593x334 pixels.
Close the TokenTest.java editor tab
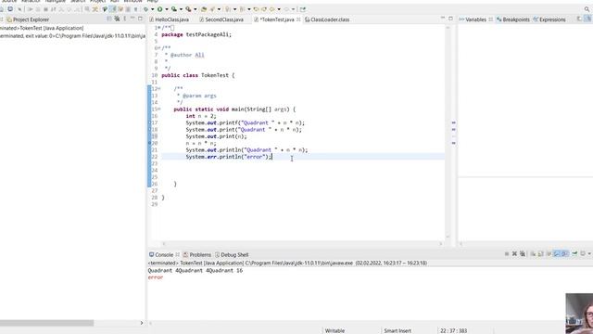298,19
